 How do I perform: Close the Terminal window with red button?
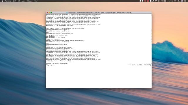(47, 13)
